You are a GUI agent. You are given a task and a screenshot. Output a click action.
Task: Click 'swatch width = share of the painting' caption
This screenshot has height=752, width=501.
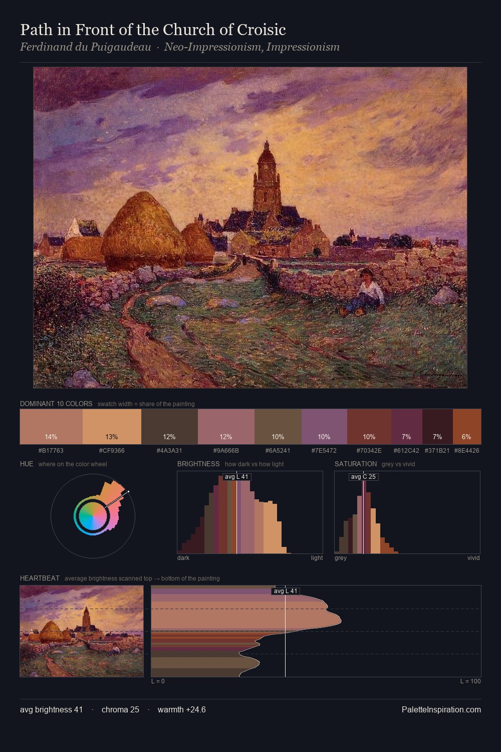coord(146,404)
